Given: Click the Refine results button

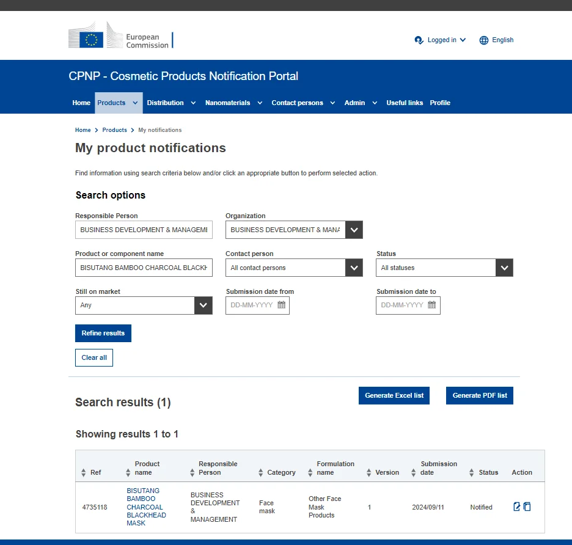Looking at the screenshot, I should [x=103, y=333].
